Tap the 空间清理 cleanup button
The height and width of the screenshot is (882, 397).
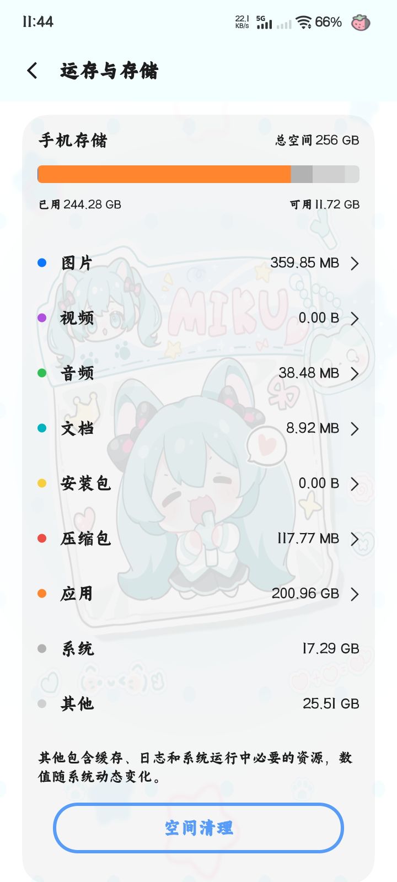tap(198, 828)
